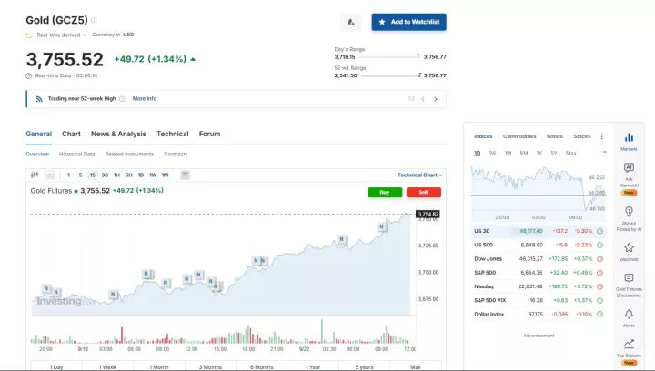Select the 1 Week range below chart
This screenshot has width=655, height=371.
click(x=107, y=366)
